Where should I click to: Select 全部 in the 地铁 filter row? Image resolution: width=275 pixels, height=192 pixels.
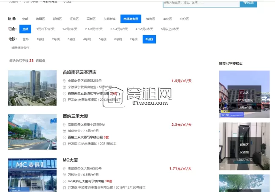click(26, 39)
